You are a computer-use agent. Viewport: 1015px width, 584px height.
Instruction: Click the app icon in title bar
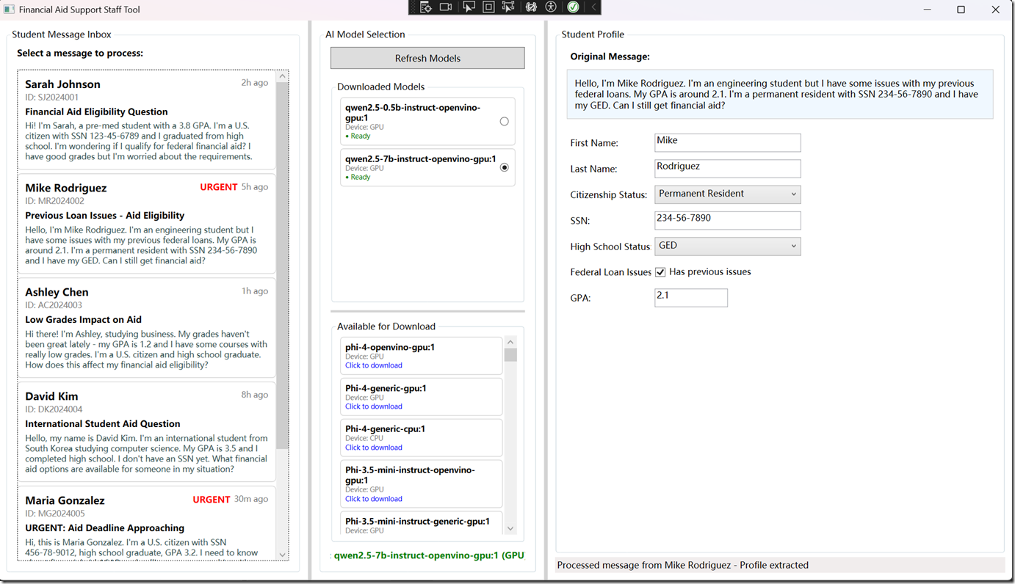9,10
